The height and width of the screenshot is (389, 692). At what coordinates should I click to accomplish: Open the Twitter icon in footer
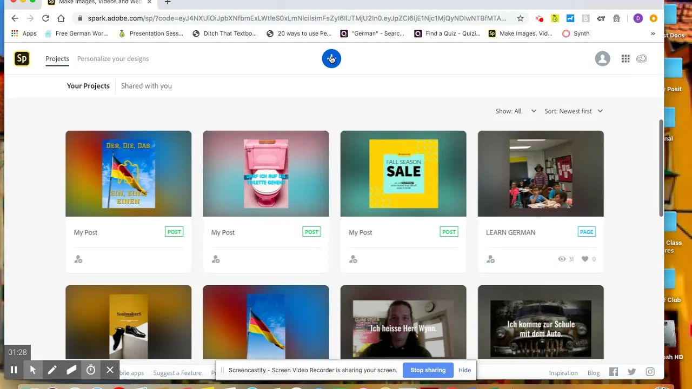pyautogui.click(x=632, y=372)
